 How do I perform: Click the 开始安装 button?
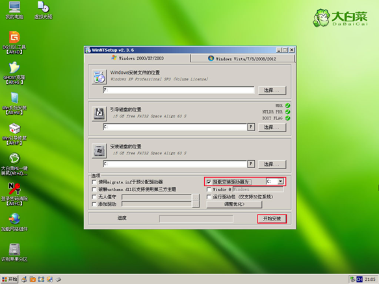click(272, 219)
